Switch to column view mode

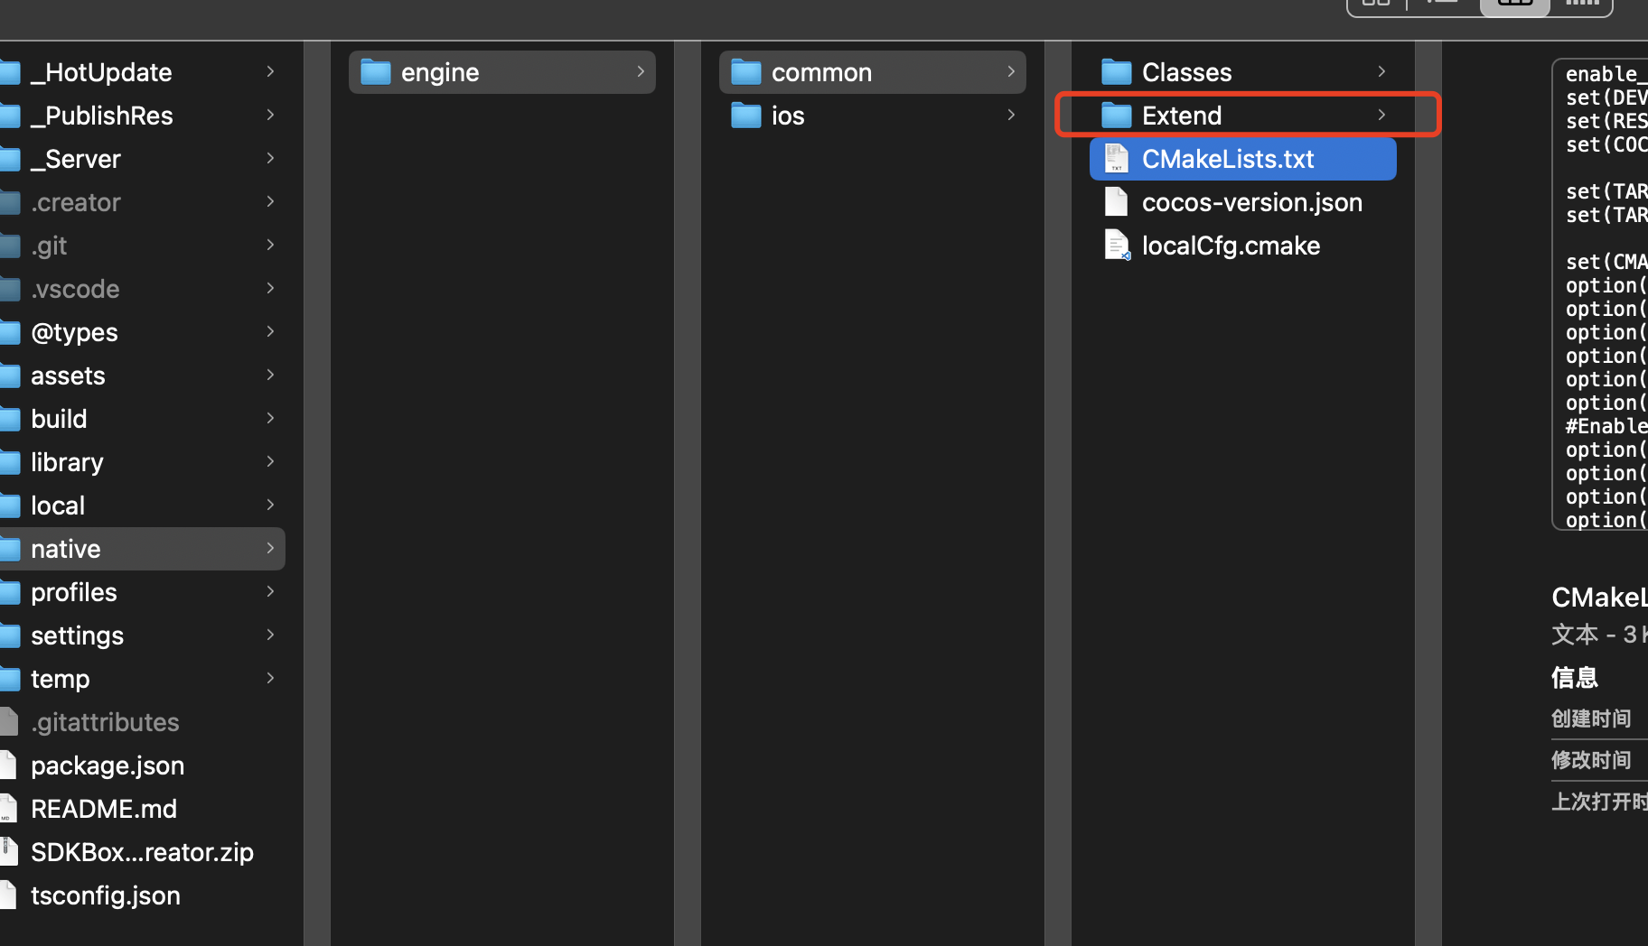click(x=1514, y=4)
